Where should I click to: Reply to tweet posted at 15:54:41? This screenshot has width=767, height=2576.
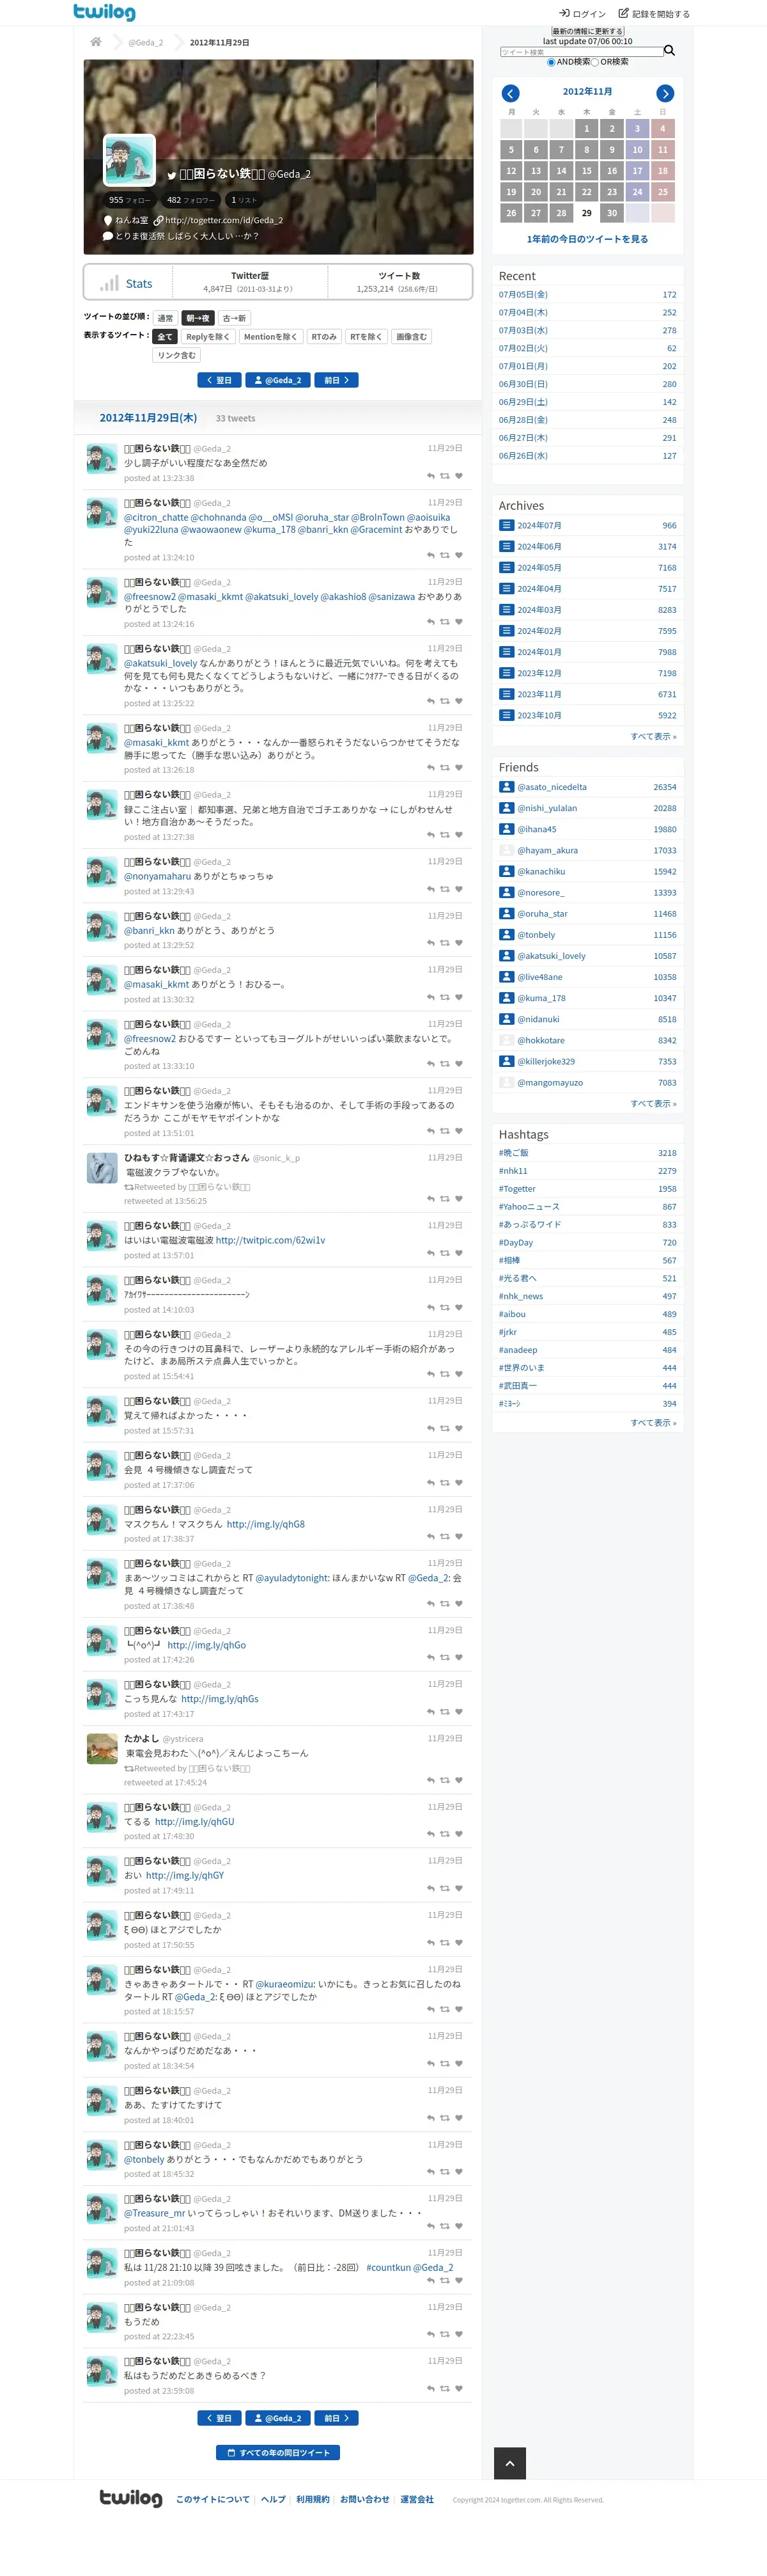430,1374
